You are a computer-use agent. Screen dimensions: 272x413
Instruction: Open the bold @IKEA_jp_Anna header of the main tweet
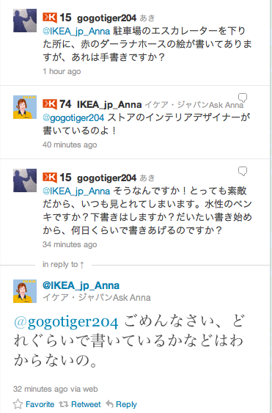pyautogui.click(x=81, y=285)
